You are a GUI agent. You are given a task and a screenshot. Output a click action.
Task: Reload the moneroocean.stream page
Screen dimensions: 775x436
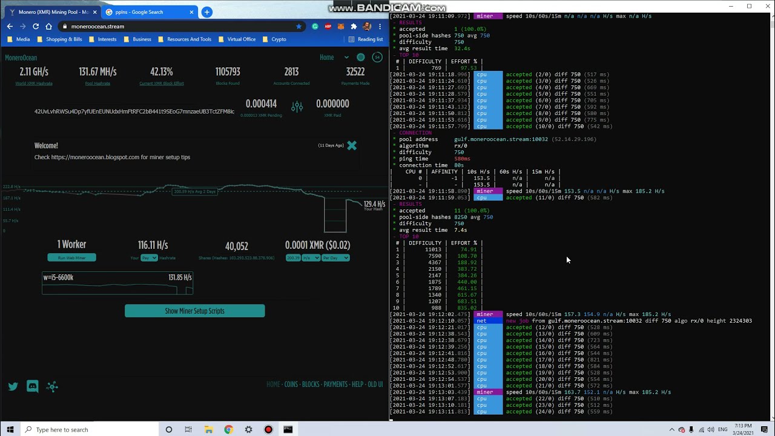[36, 27]
